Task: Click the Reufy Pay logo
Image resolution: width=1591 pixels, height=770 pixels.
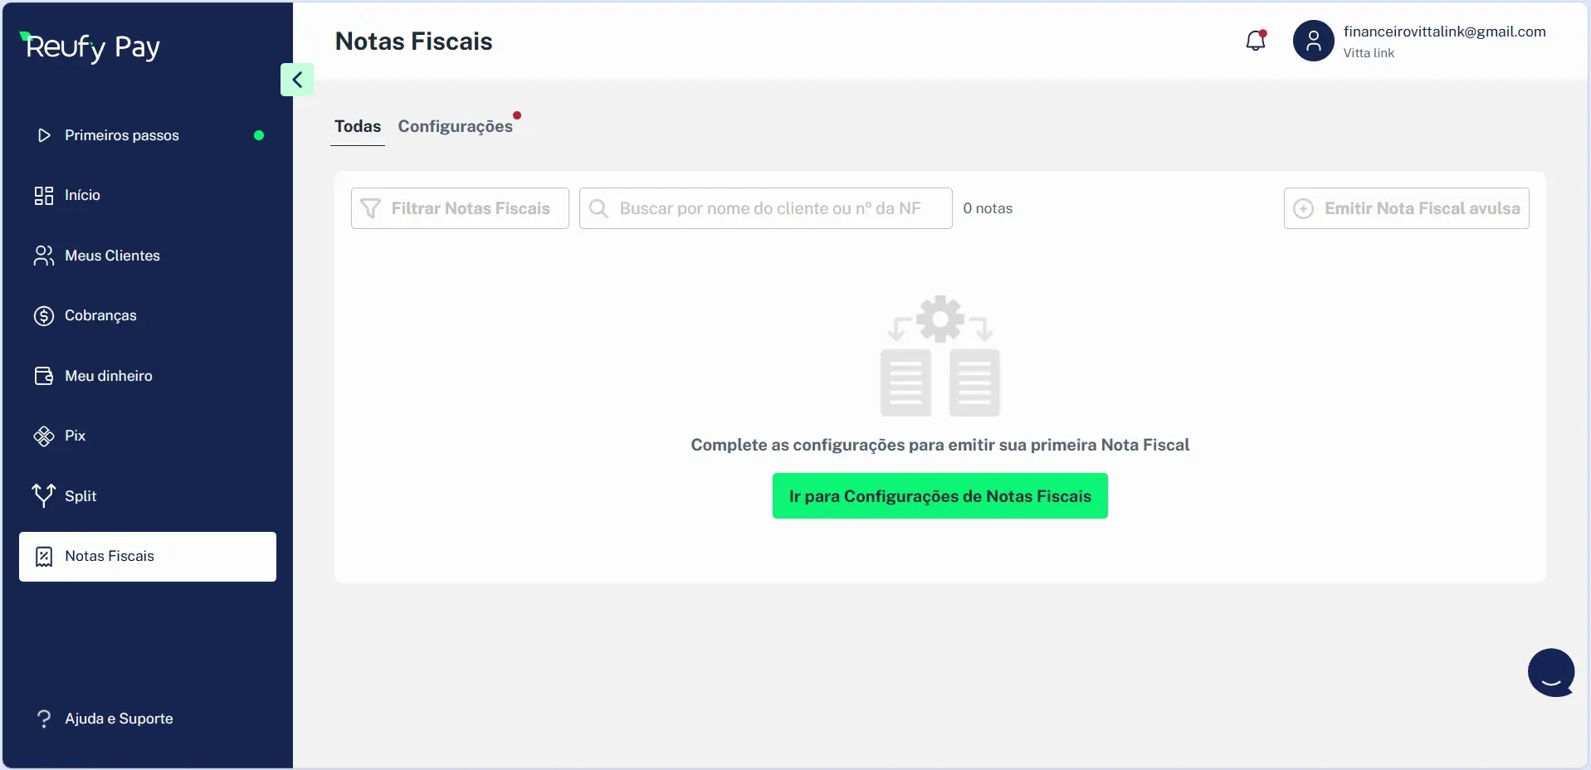Action: click(x=91, y=47)
